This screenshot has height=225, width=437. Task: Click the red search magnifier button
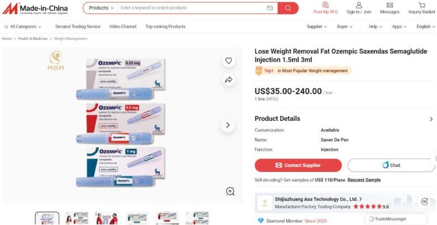tap(288, 8)
